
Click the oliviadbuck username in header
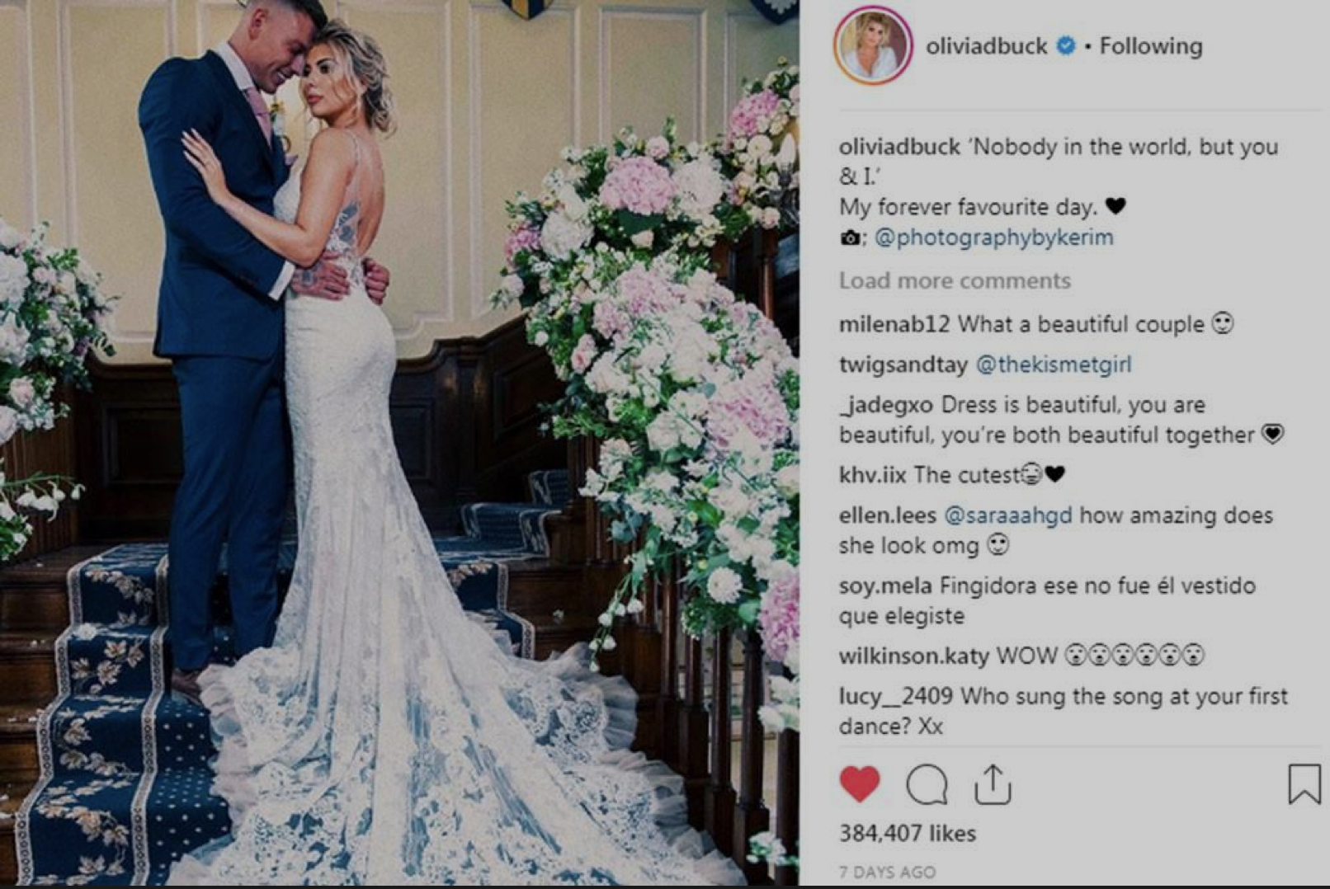point(986,46)
